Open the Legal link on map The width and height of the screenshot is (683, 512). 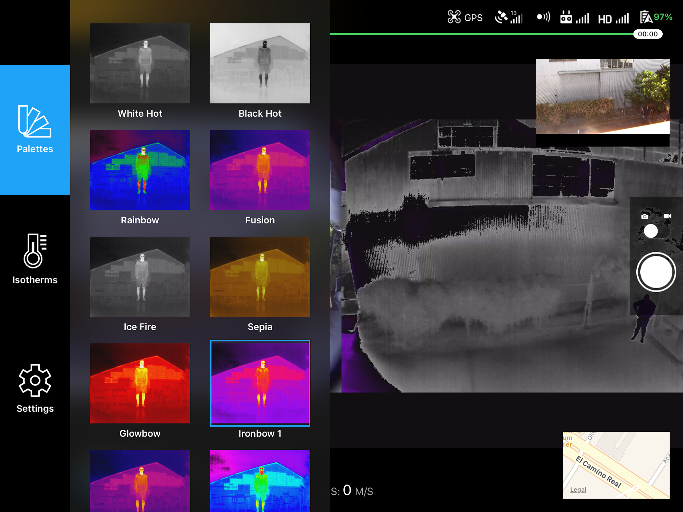click(578, 489)
